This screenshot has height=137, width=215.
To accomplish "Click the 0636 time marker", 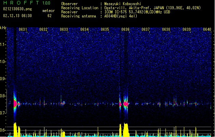I will pyautogui.click(x=125, y=29).
